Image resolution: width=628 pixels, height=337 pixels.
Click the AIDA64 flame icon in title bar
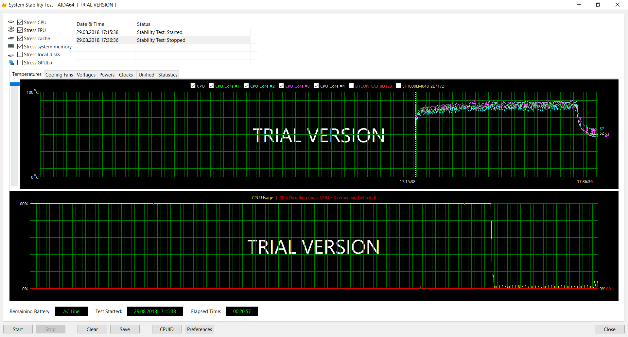[x=4, y=5]
